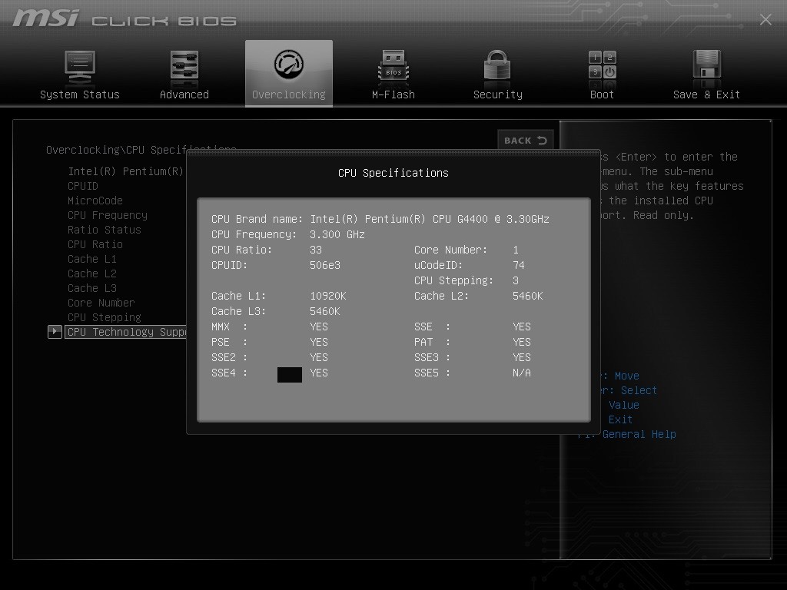The width and height of the screenshot is (787, 590).
Task: Click the BACK button
Action: 526,140
